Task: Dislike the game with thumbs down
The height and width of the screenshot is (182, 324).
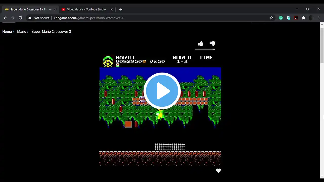Action: pyautogui.click(x=212, y=44)
